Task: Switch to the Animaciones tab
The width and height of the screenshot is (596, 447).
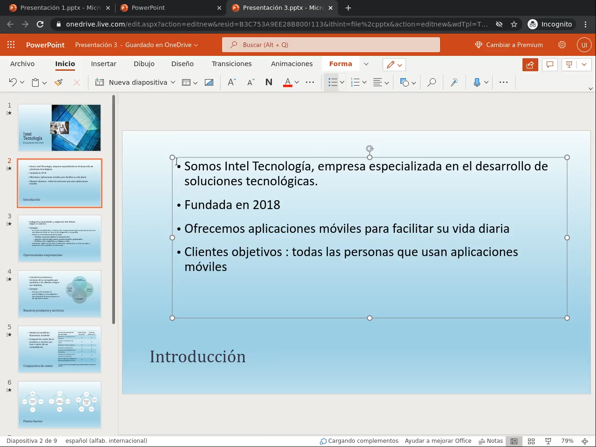Action: (292, 64)
